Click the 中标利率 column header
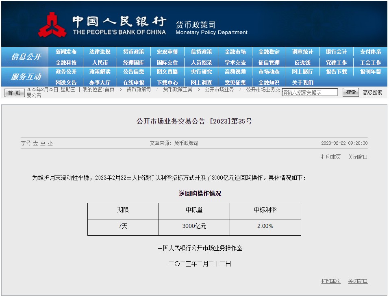This screenshot has height=297, width=389. point(265,211)
